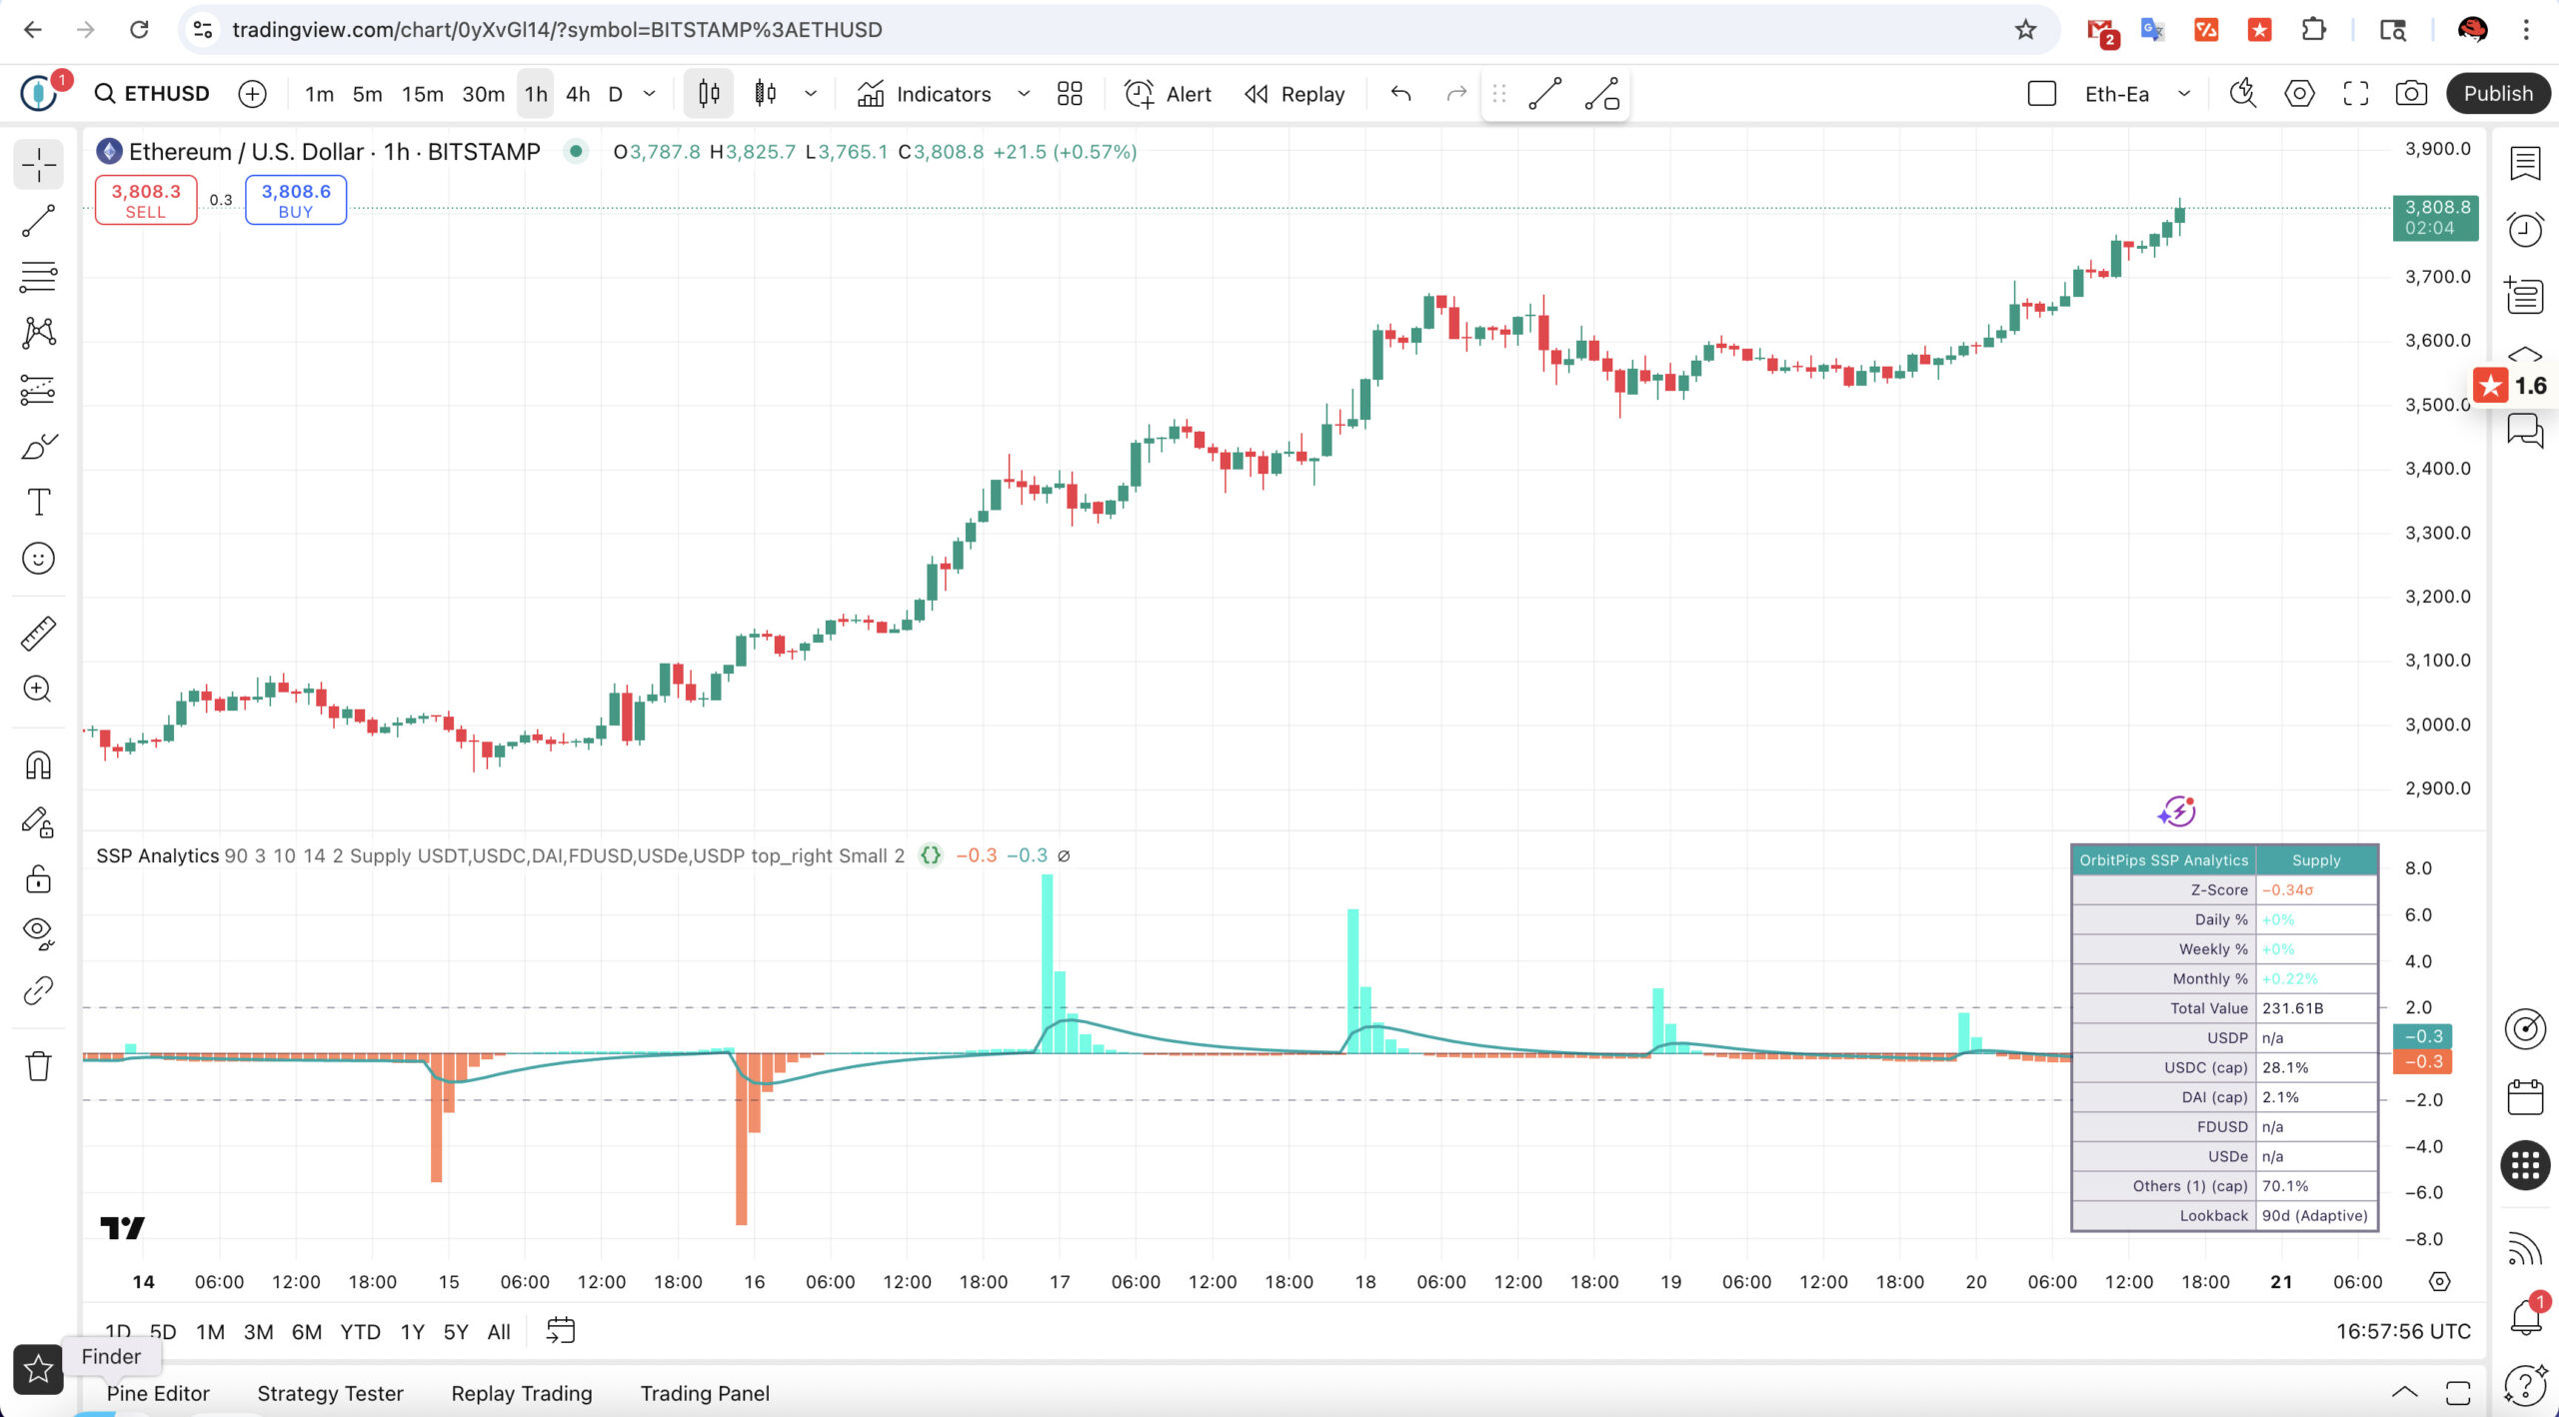The height and width of the screenshot is (1417, 2559).
Task: Open Trading Panel tab
Action: coord(705,1393)
